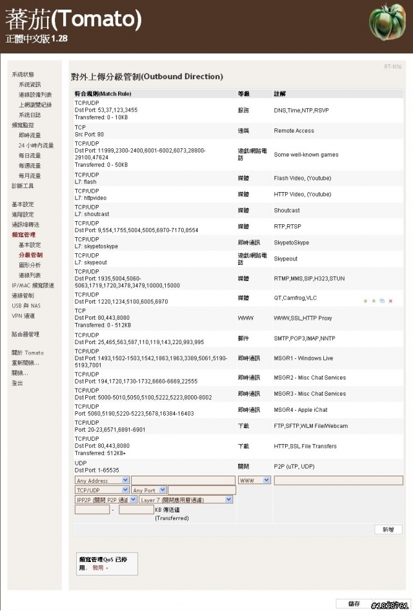Click 登出 (logout) in the sidebar

coord(17,383)
